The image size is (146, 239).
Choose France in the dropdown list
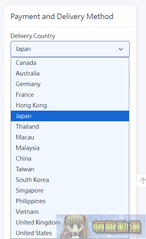[x=70, y=95]
